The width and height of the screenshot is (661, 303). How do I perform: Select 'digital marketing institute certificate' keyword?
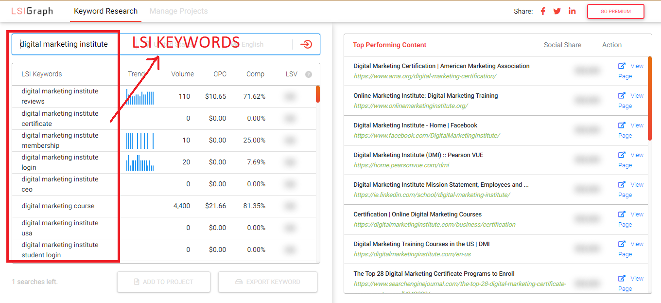(x=60, y=118)
